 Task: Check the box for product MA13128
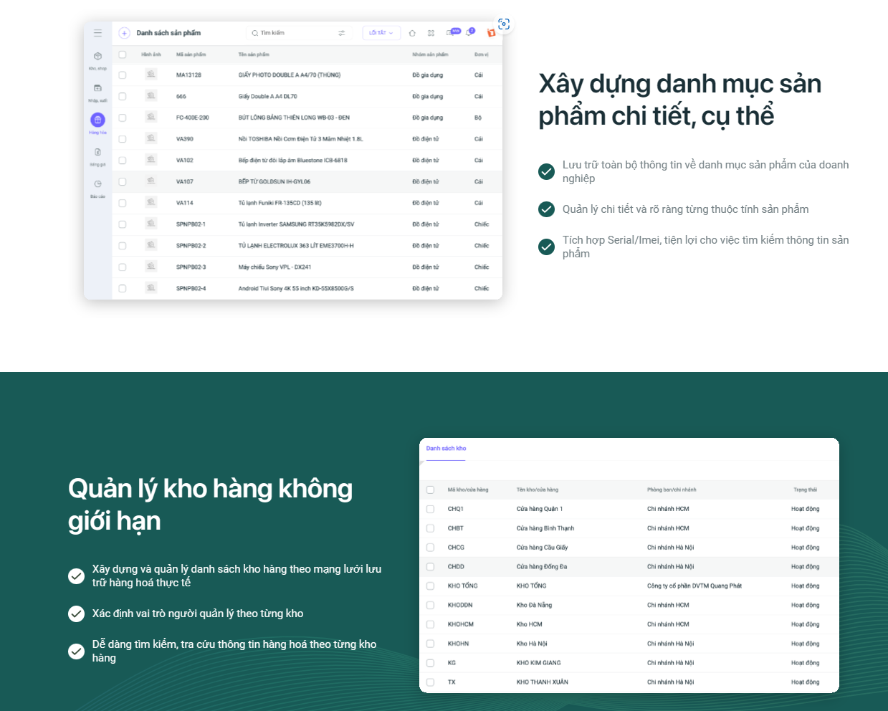[123, 75]
